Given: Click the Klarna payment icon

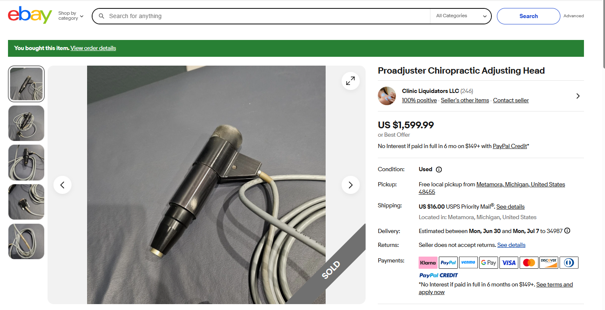Looking at the screenshot, I should pos(428,262).
